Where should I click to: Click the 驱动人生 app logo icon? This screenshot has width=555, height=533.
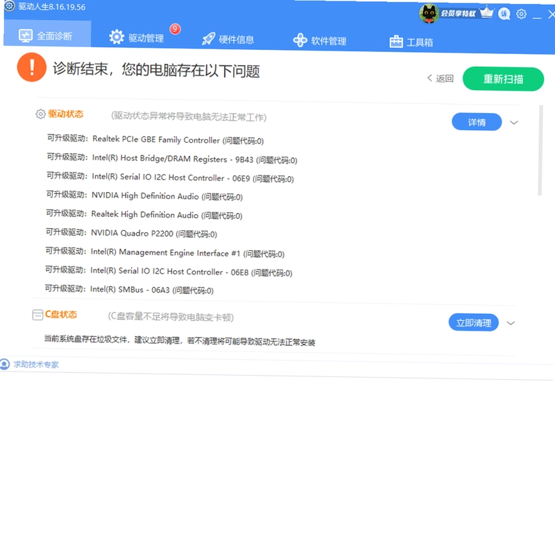click(10, 6)
